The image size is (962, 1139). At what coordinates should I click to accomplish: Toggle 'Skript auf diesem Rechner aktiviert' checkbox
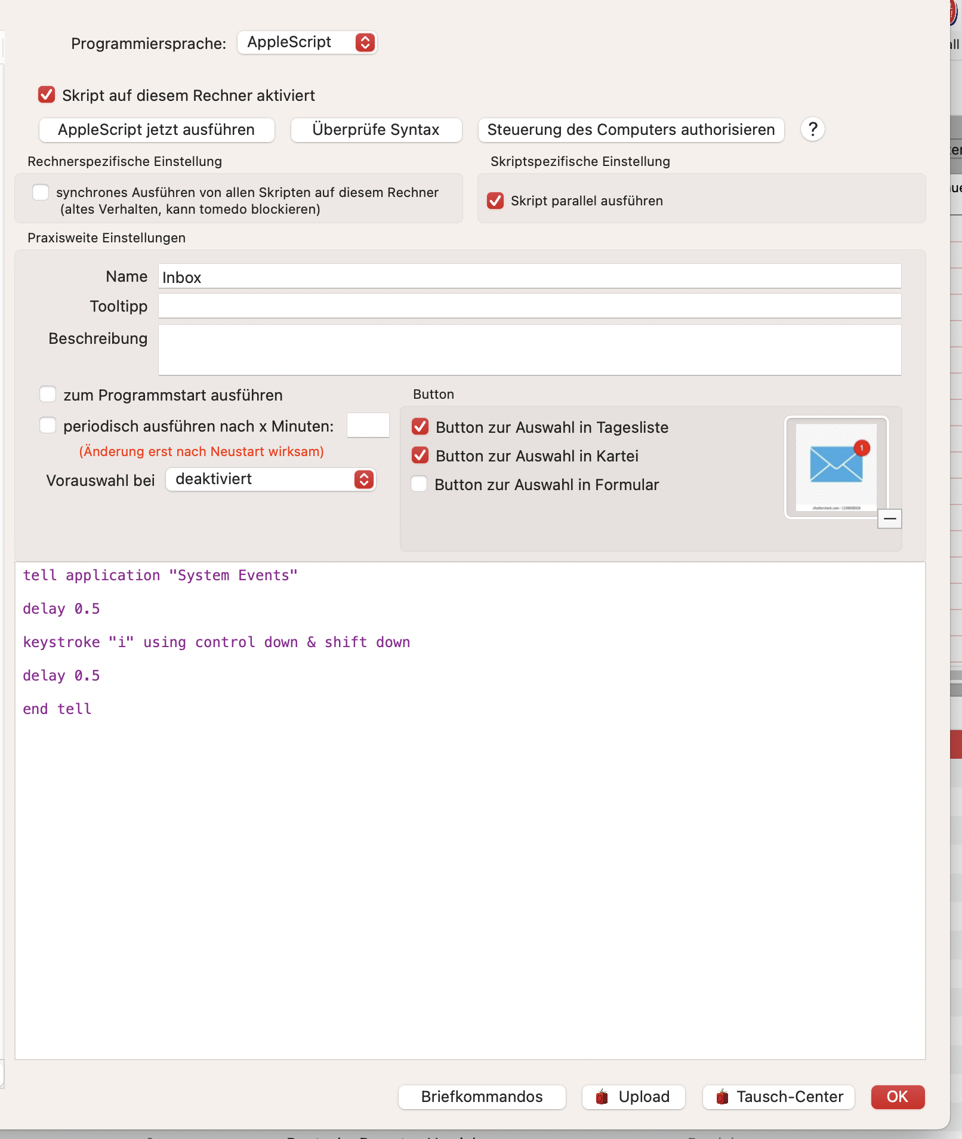click(47, 95)
